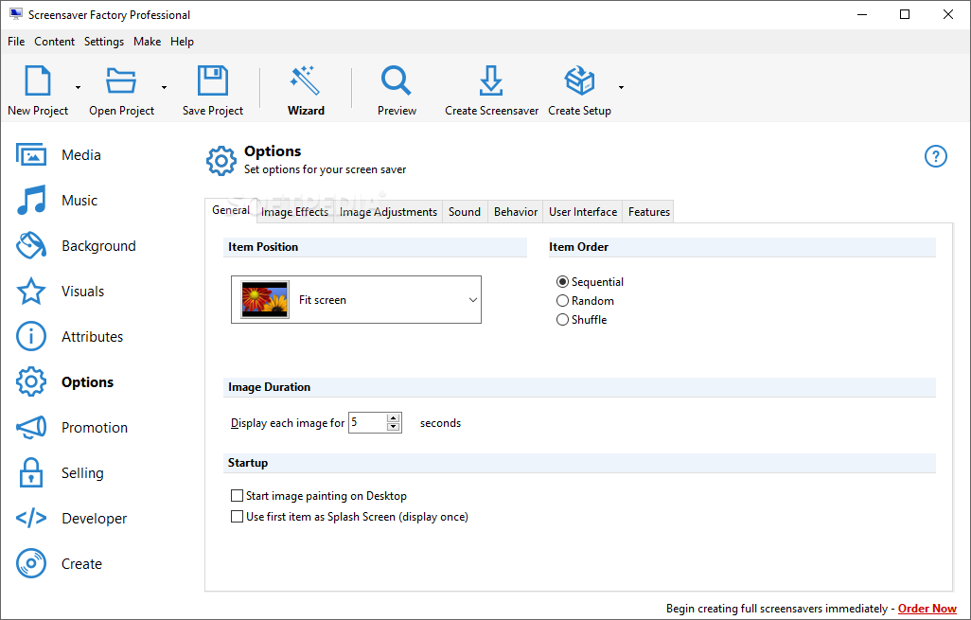
Task: Open the Media section in sidebar
Action: pos(59,155)
